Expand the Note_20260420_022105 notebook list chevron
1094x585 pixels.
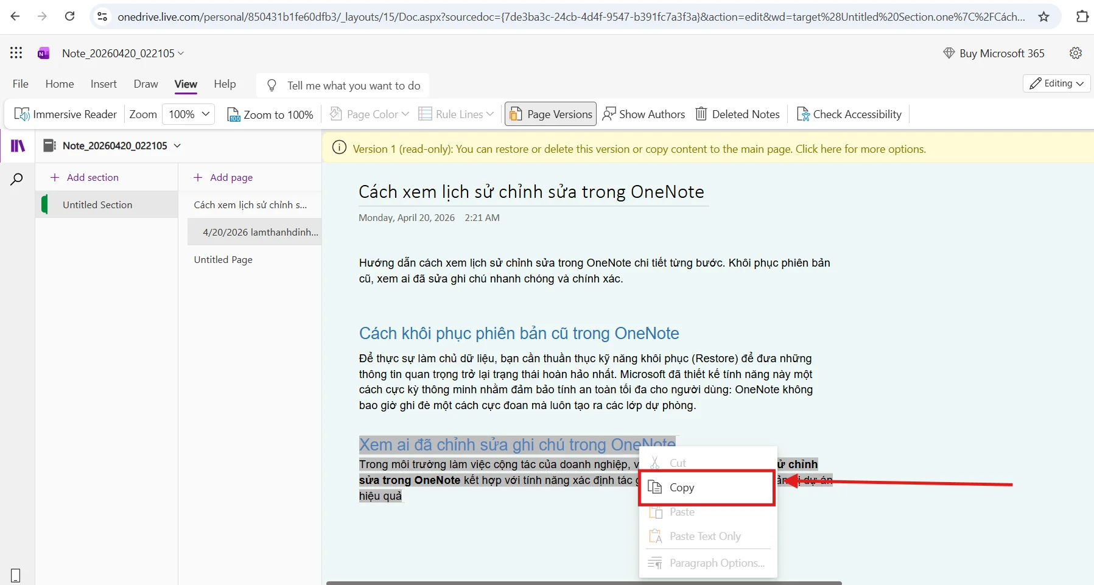[x=177, y=145]
